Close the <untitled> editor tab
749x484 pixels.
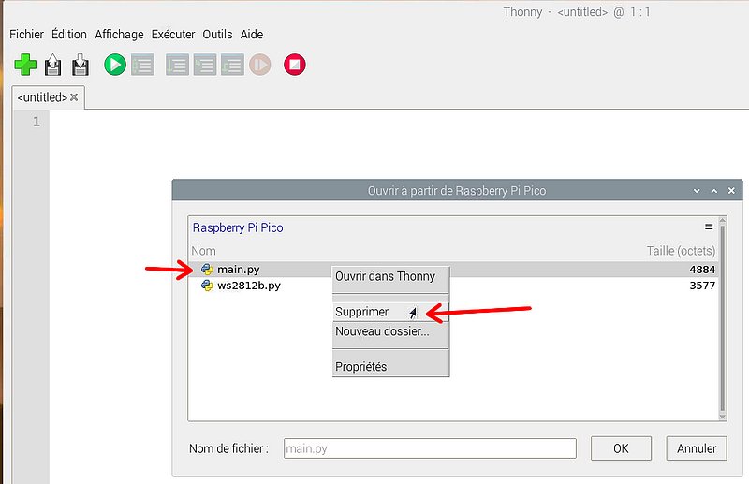pyautogui.click(x=74, y=97)
